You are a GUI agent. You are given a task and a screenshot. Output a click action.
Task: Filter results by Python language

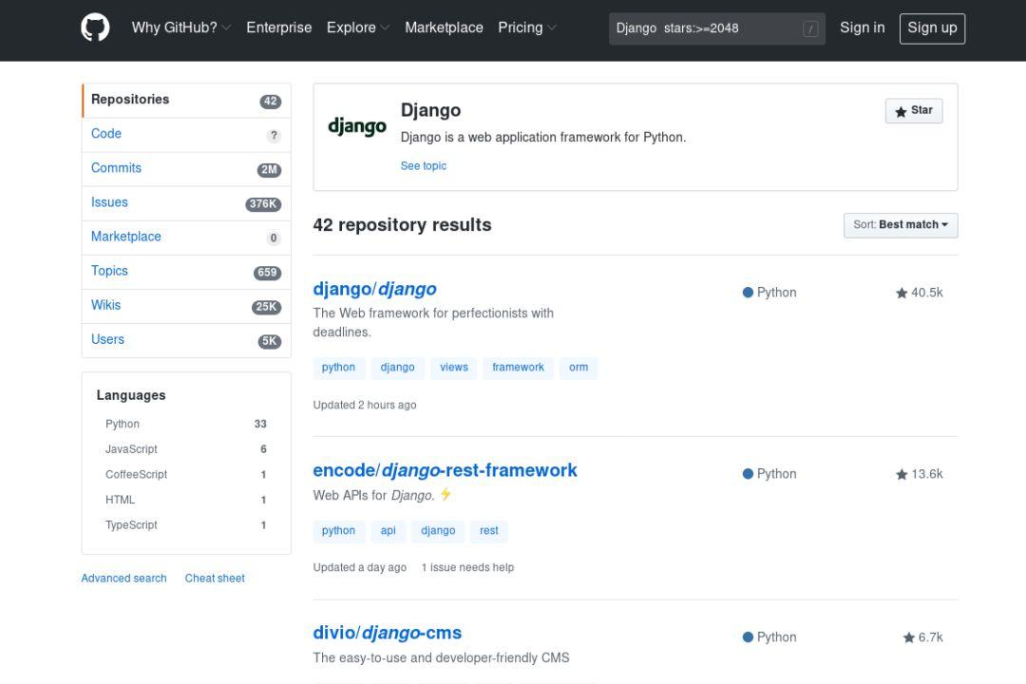click(x=186, y=424)
